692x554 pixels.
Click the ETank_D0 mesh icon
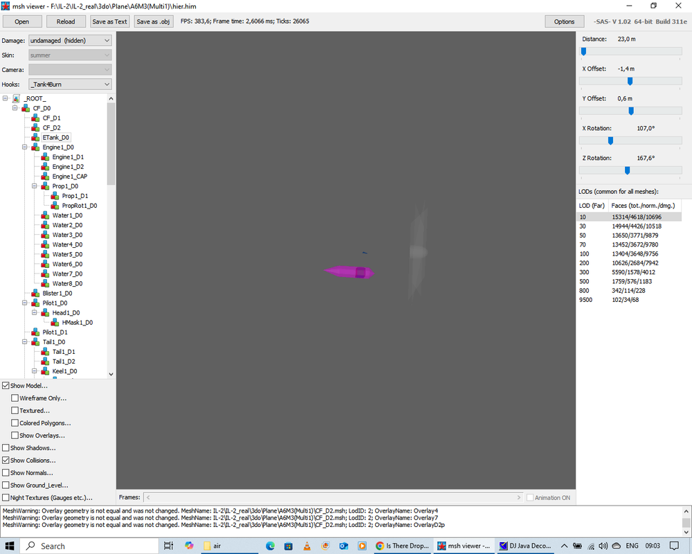(x=36, y=137)
